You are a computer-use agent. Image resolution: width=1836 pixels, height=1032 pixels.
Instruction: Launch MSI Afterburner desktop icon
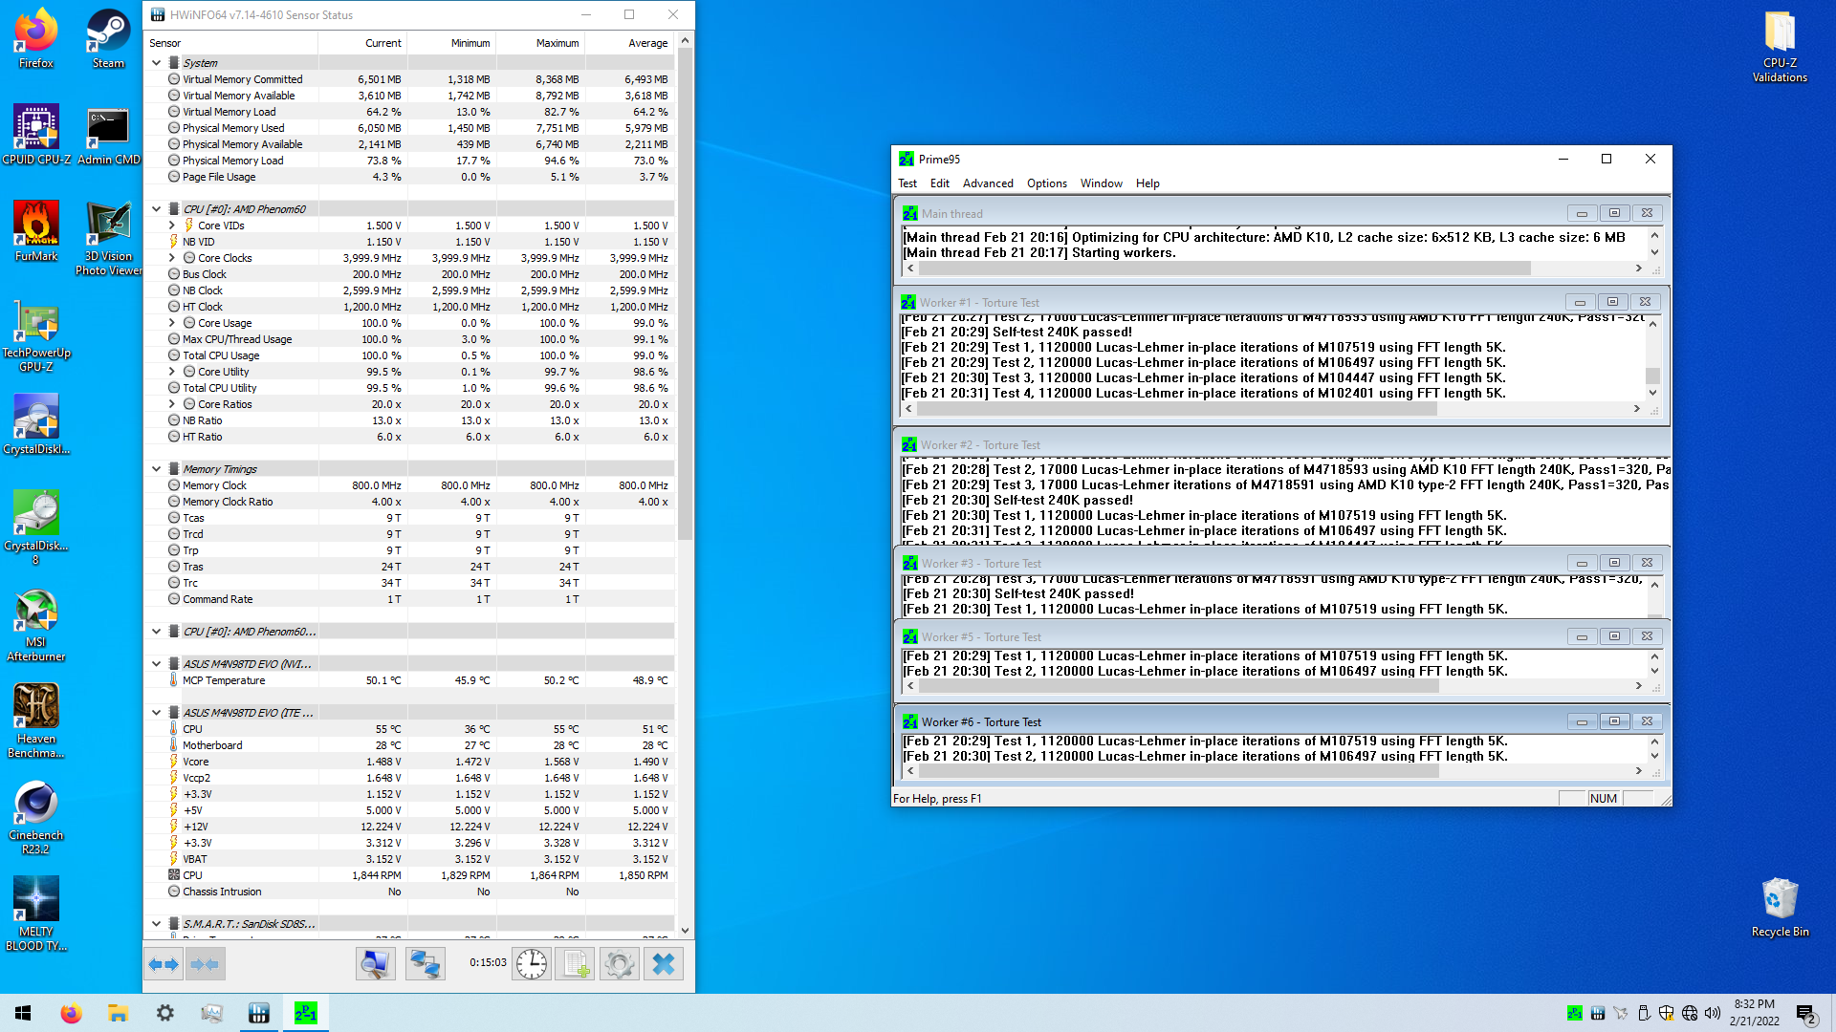36,625
